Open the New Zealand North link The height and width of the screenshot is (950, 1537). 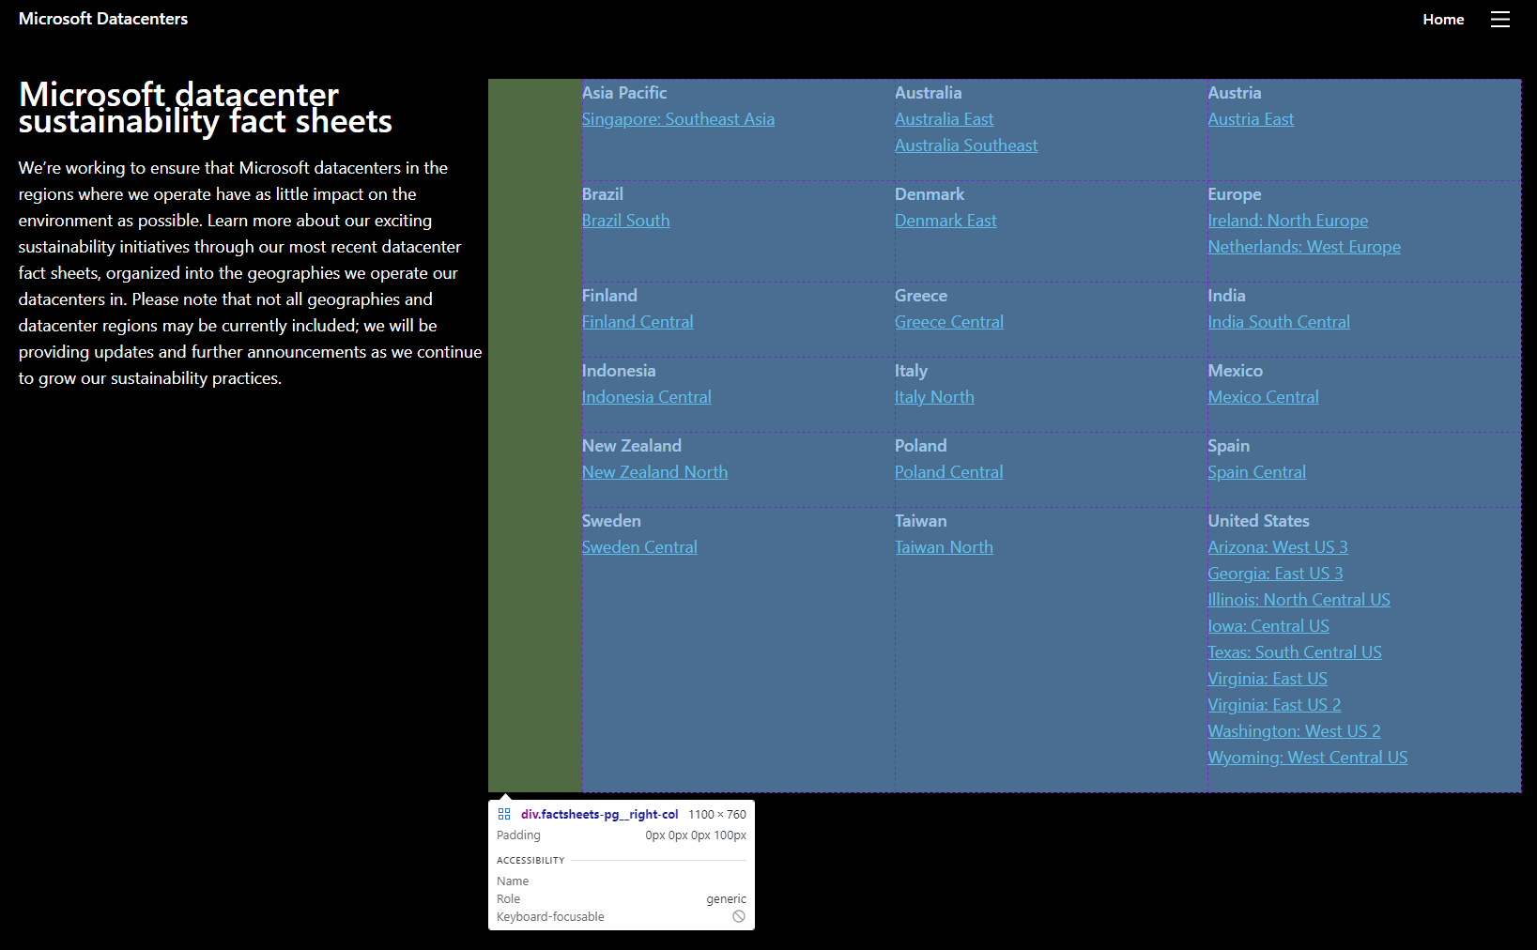point(654,472)
